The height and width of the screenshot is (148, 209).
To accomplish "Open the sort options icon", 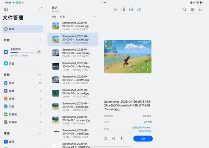I will click(200, 9).
